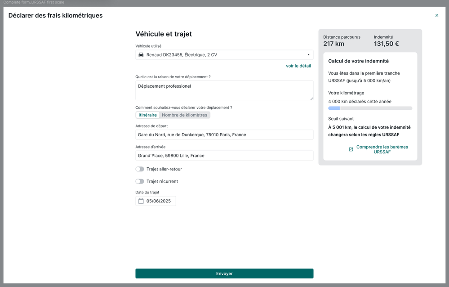Click the 131,50 € indemnité amount
This screenshot has height=287, width=449.
click(386, 44)
